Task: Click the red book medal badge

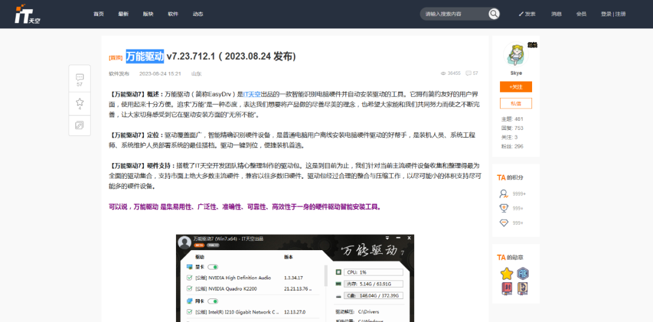Action: click(507, 289)
